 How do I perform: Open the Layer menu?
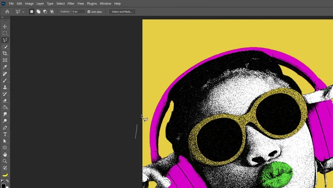click(x=40, y=4)
